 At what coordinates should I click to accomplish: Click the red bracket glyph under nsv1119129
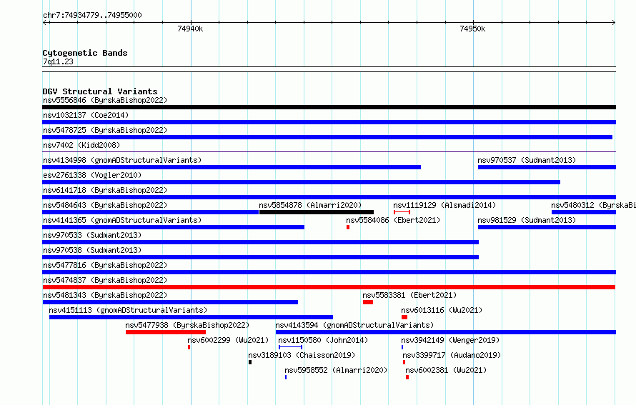[402, 212]
